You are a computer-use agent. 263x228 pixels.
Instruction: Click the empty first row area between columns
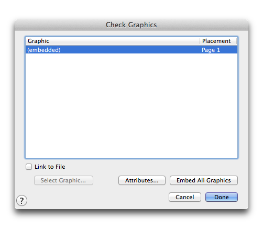[131, 50]
